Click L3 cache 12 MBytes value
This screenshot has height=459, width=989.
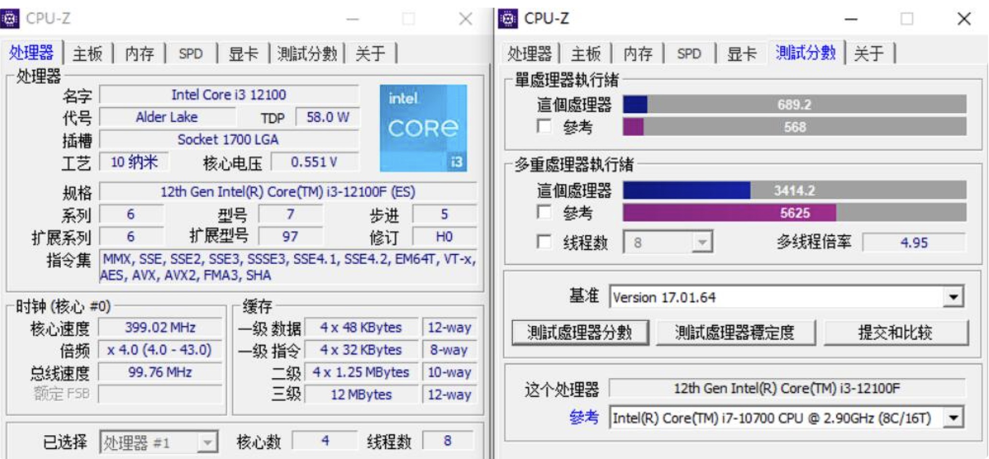point(361,394)
